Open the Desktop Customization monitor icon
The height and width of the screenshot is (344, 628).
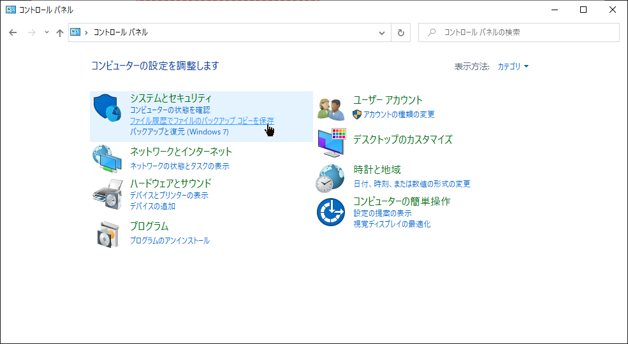(332, 143)
